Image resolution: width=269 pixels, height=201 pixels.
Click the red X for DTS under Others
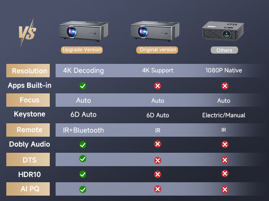coord(225,160)
